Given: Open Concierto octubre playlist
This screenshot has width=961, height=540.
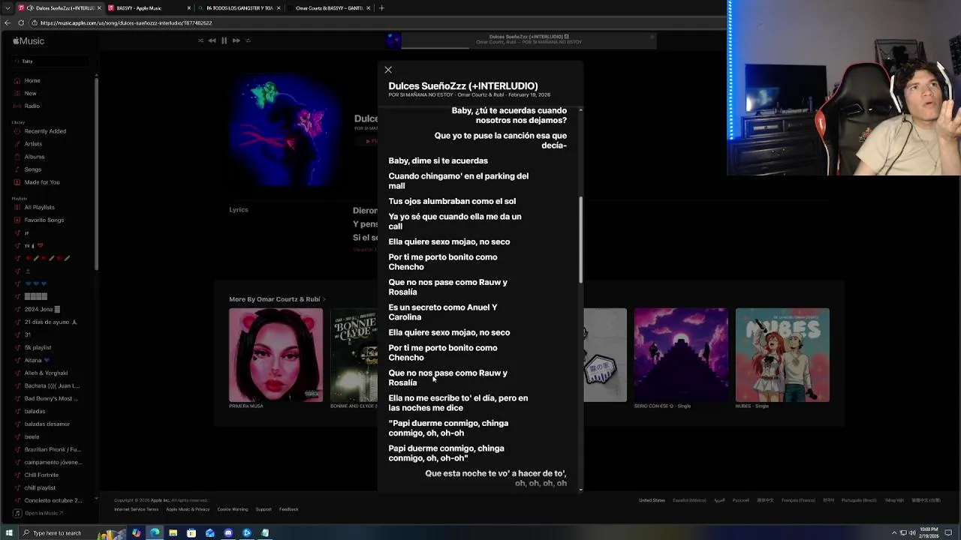Looking at the screenshot, I should [x=53, y=500].
